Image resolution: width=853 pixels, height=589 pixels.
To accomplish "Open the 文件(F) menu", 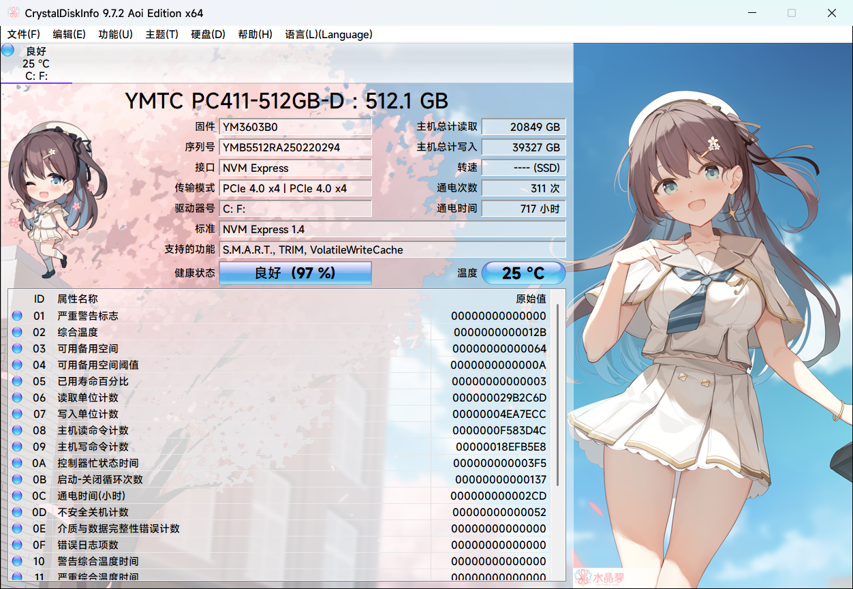I will pos(24,34).
